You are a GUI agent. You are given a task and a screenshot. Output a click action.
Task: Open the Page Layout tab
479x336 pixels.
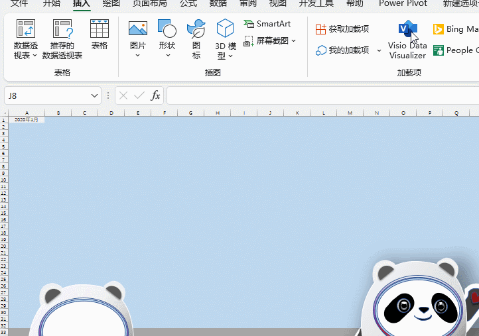[149, 3]
